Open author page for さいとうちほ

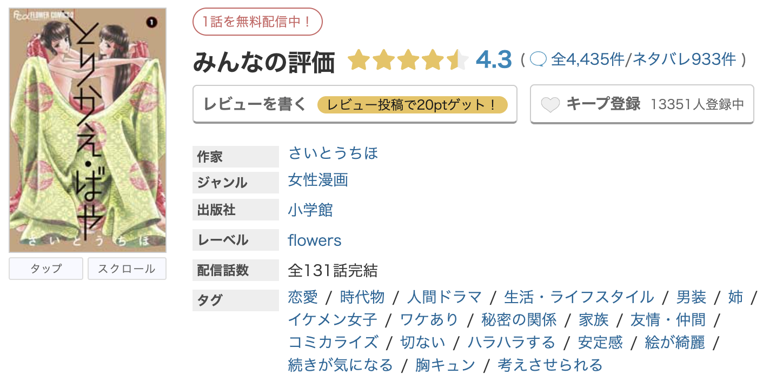pos(333,153)
